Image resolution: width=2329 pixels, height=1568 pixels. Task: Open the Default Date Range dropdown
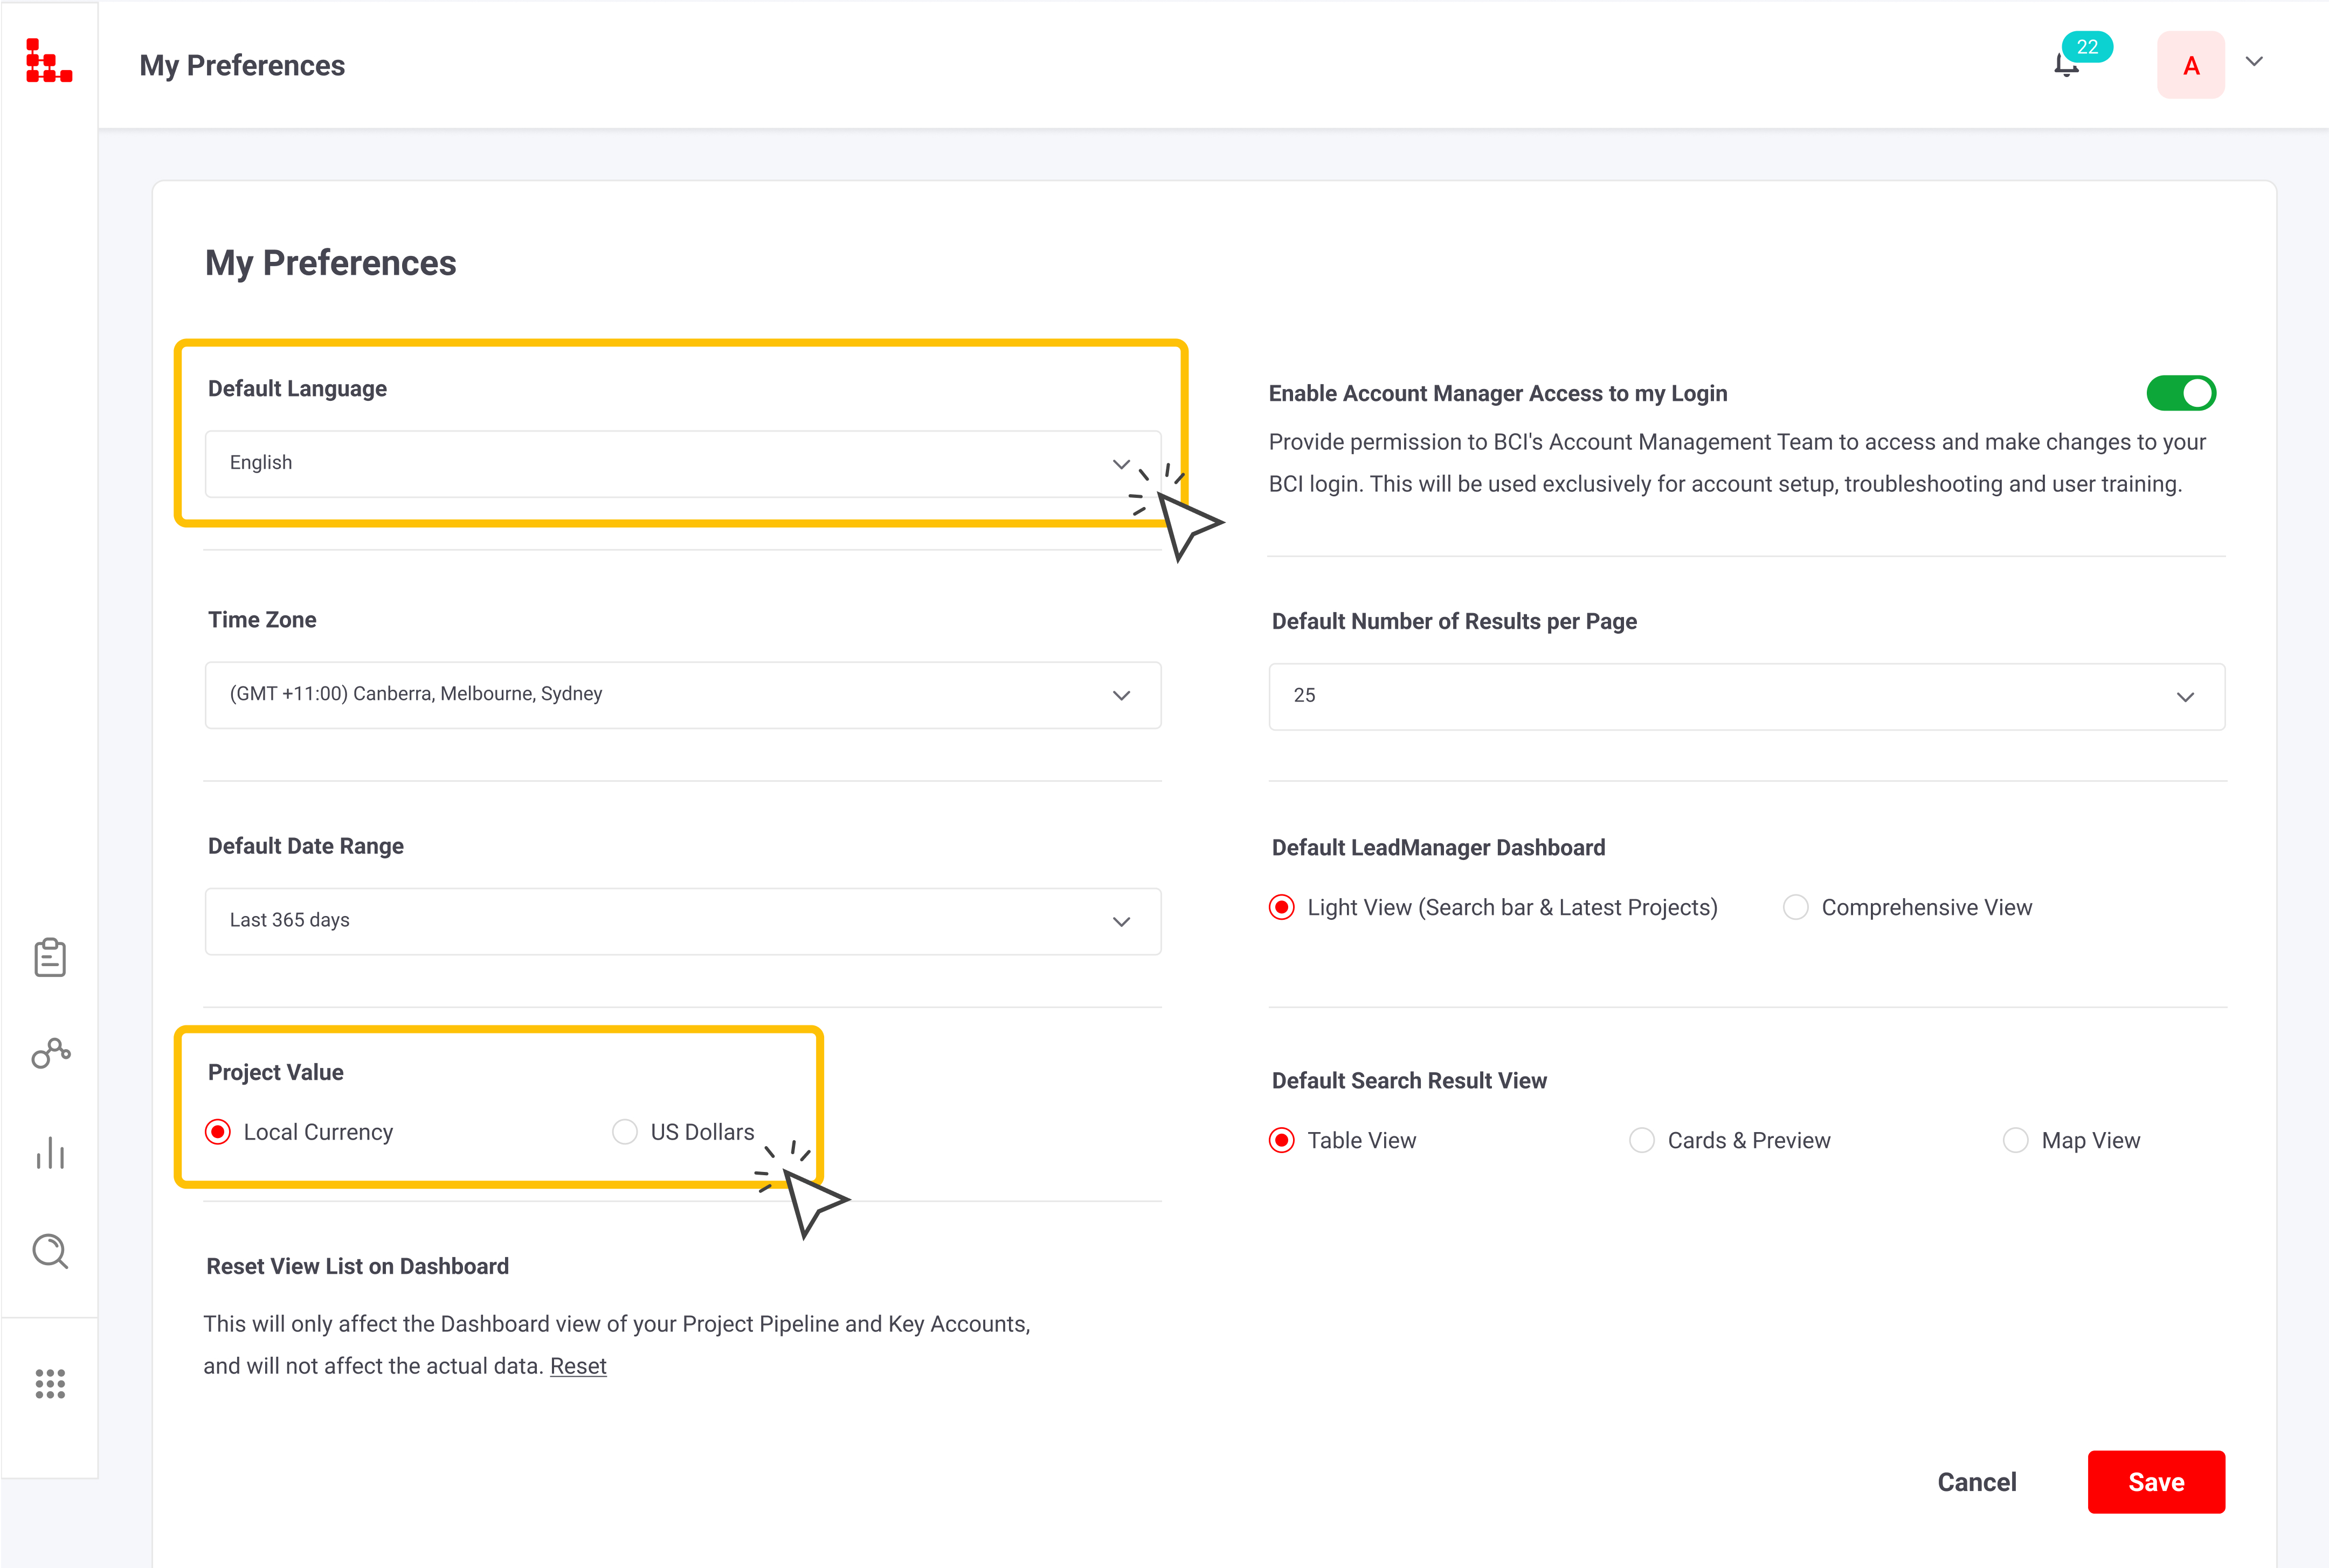(x=682, y=921)
